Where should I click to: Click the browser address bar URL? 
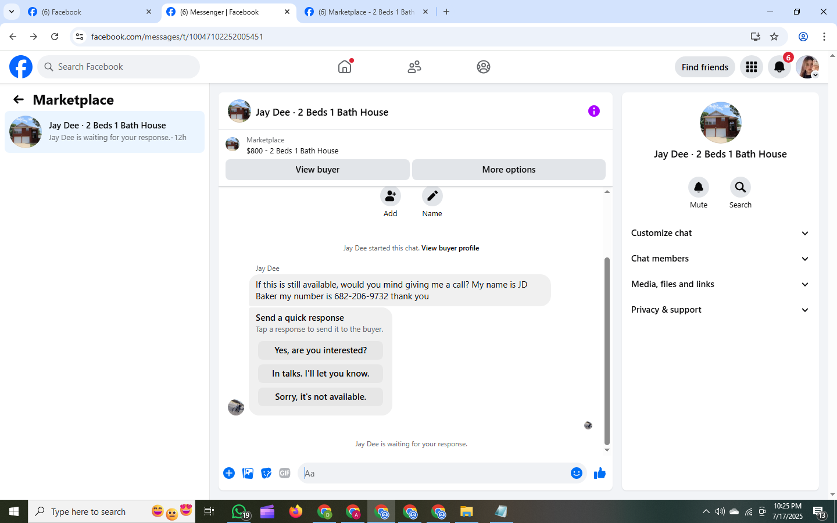(177, 37)
